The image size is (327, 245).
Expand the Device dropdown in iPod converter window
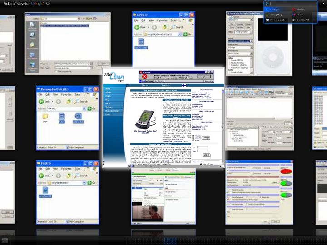pyautogui.click(x=251, y=20)
